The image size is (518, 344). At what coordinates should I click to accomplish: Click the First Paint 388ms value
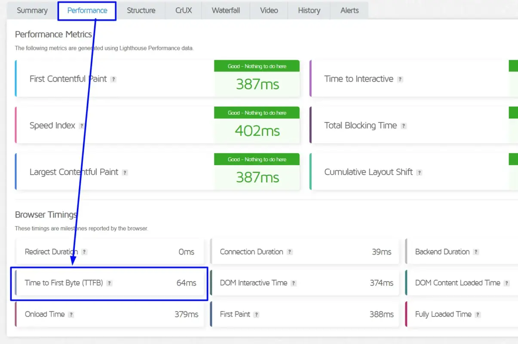click(x=382, y=314)
